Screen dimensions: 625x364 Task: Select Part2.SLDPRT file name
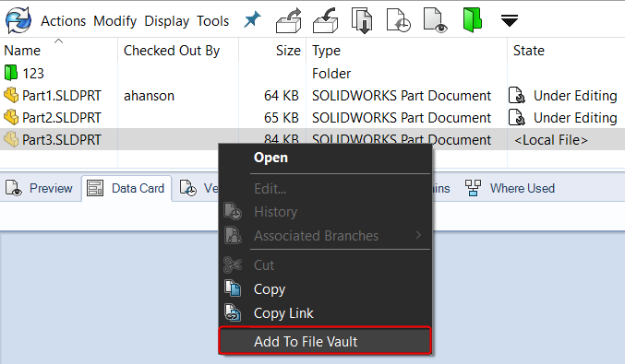point(61,118)
